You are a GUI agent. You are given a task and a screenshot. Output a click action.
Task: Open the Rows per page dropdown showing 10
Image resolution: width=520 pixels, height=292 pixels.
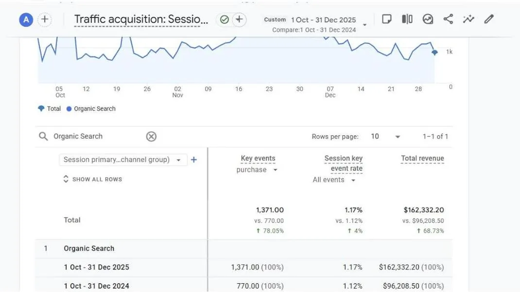[x=385, y=137]
